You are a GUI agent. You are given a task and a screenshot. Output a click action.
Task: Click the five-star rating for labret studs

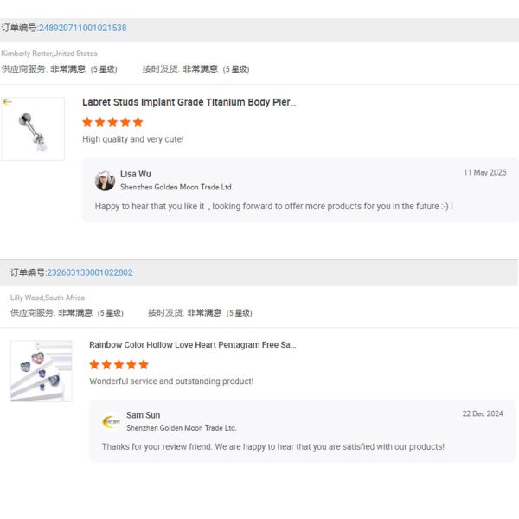[112, 122]
